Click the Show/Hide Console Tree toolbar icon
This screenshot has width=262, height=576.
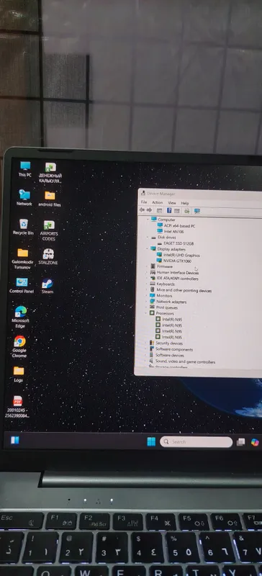coord(159,210)
